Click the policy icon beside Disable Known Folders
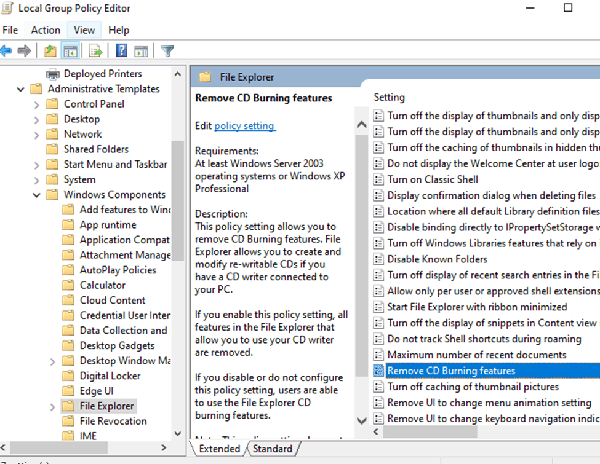600x464 pixels. [378, 259]
